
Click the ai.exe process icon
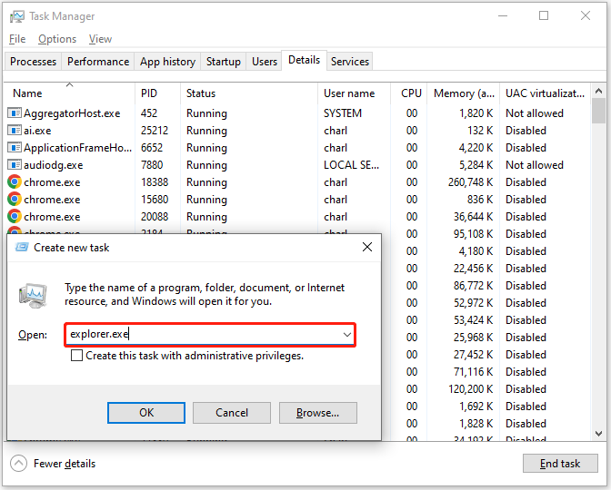point(15,131)
